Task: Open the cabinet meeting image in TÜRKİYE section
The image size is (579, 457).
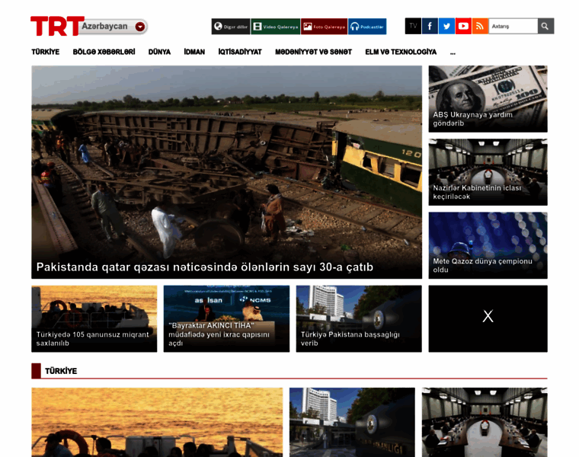Action: pos(485,422)
